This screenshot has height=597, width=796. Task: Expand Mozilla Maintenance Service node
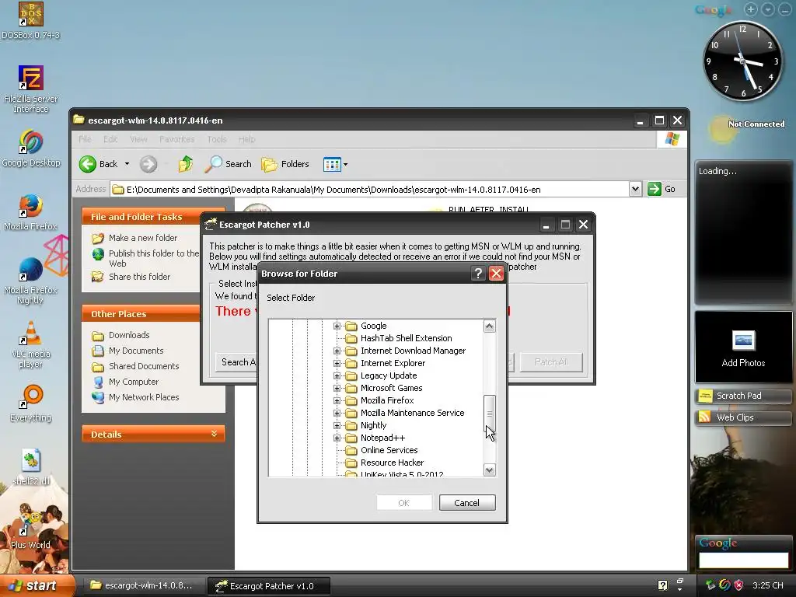click(337, 413)
